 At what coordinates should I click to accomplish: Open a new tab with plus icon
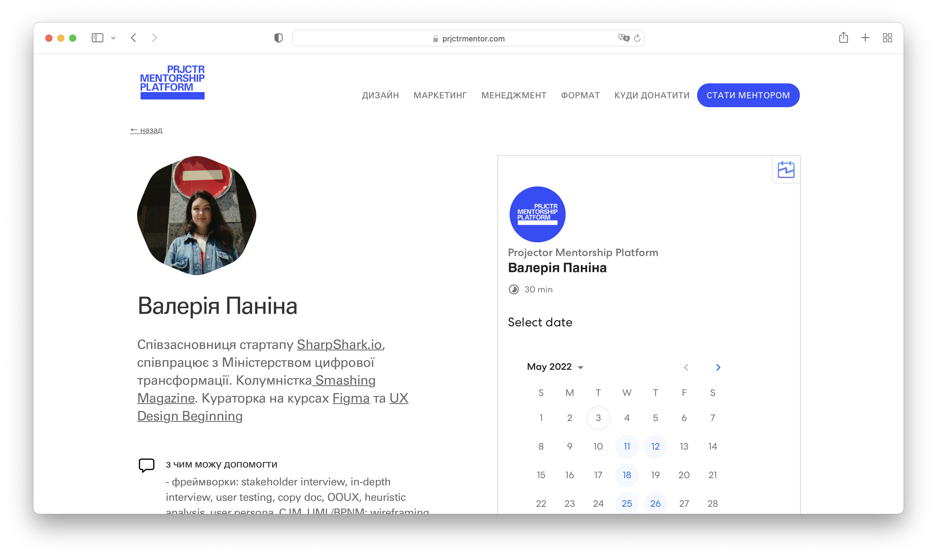click(x=865, y=38)
